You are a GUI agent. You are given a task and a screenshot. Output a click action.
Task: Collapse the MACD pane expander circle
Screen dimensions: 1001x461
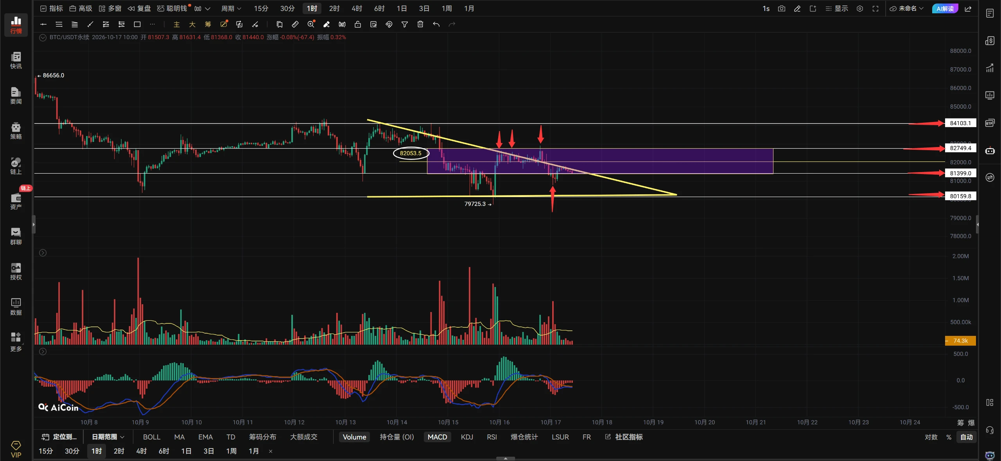point(43,352)
